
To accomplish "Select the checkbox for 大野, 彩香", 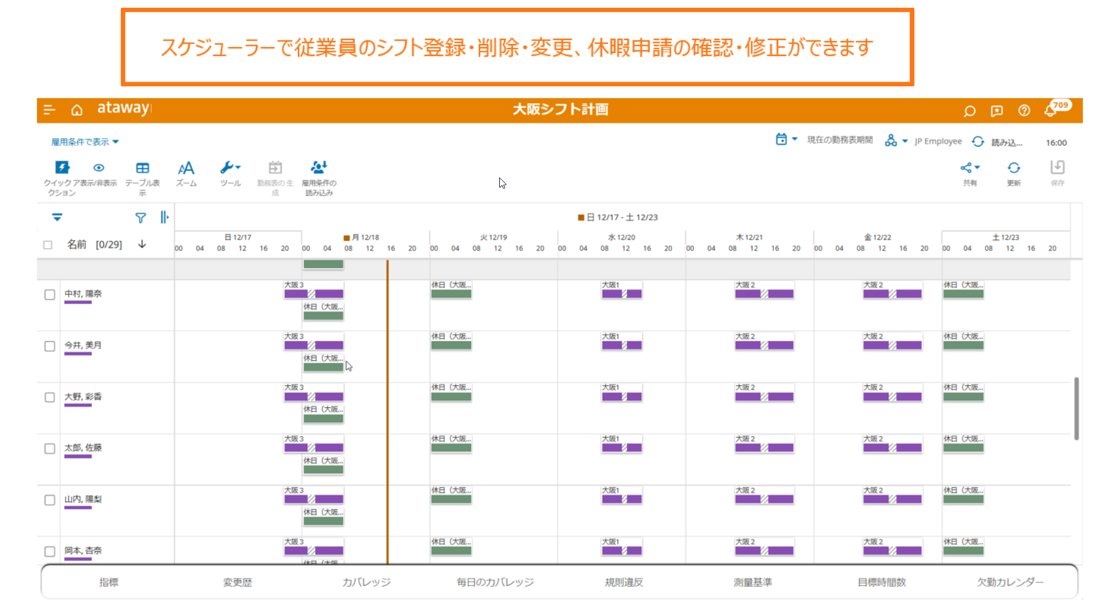I will pos(50,397).
